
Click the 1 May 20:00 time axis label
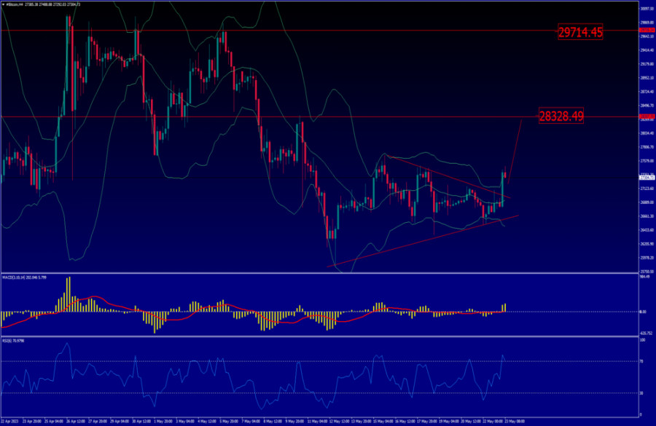163,421
